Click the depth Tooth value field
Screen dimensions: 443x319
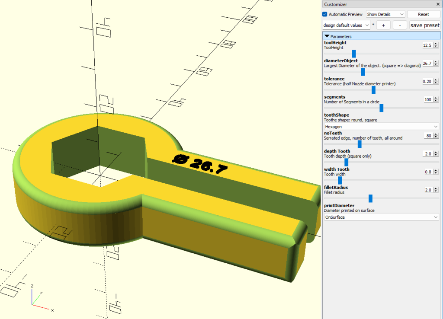pyautogui.click(x=427, y=154)
